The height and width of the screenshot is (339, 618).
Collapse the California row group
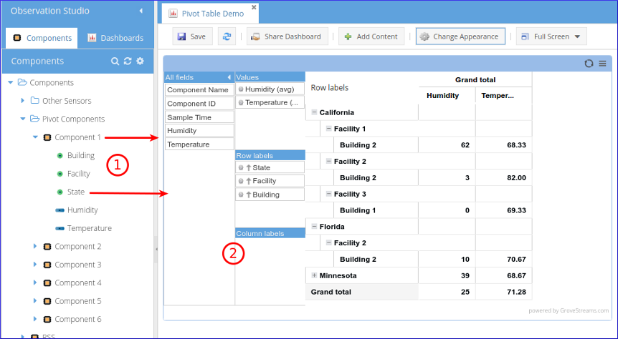tap(314, 112)
